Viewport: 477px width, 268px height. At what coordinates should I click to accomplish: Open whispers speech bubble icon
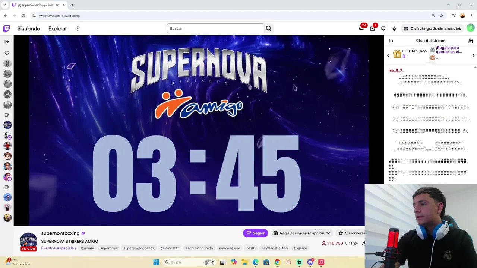tap(383, 29)
